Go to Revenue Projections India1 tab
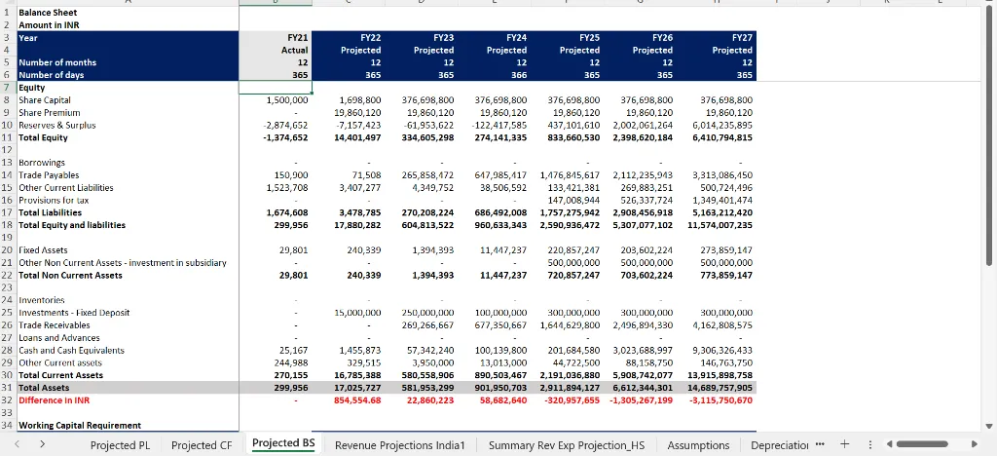The height and width of the screenshot is (456, 997). click(400, 445)
